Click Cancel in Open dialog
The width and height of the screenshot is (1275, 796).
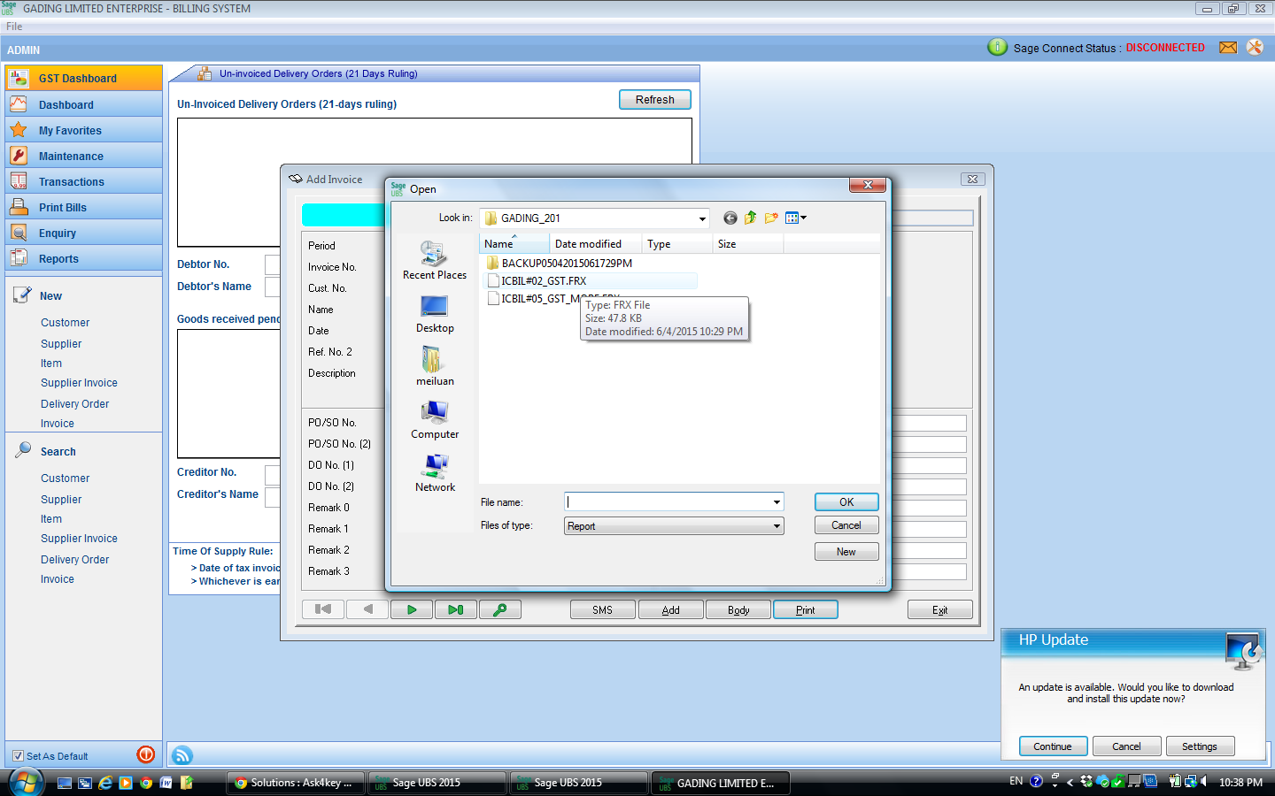846,525
